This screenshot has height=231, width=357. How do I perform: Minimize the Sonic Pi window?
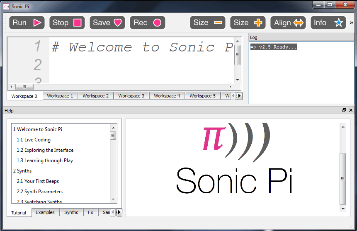(318, 5)
